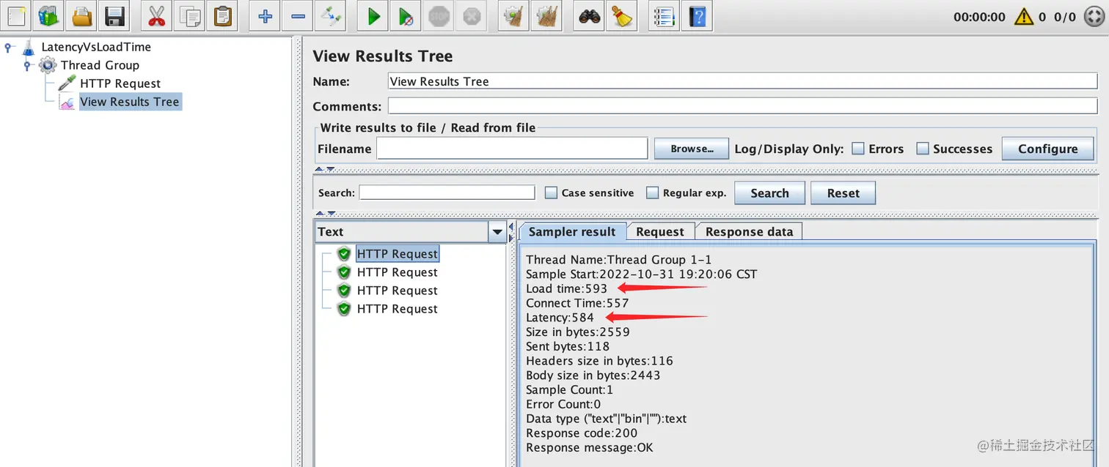1109x467 pixels.
Task: Click the Clear All double-broom icon
Action: [547, 16]
